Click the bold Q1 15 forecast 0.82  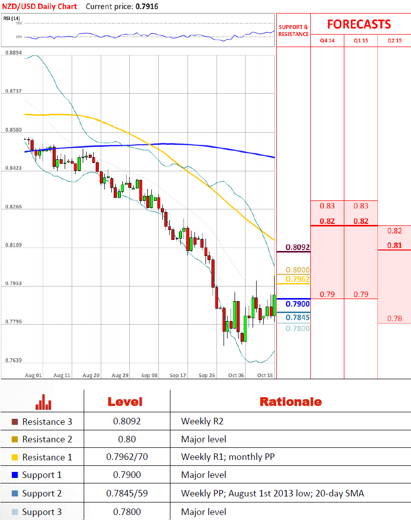pyautogui.click(x=361, y=221)
